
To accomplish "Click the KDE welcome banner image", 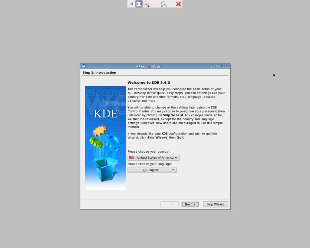I will [106, 138].
